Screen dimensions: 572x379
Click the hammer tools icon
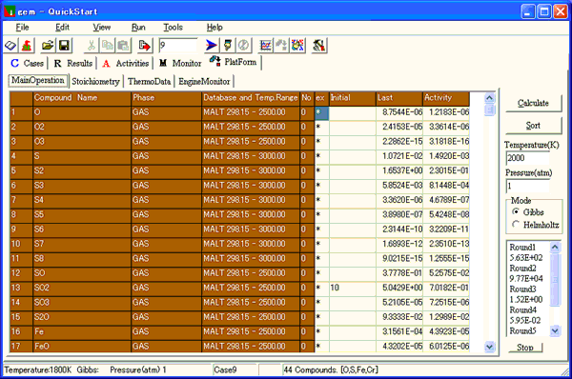pos(318,46)
